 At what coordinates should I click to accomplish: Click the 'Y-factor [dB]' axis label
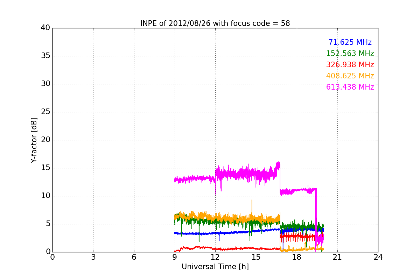tap(34, 140)
